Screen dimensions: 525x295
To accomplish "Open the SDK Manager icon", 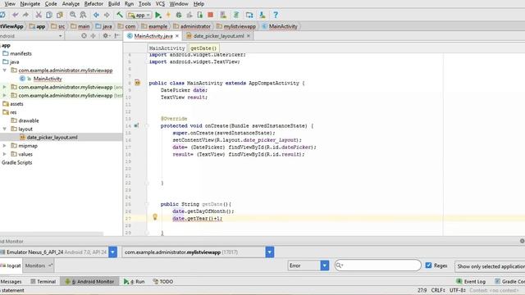I will (x=262, y=15).
